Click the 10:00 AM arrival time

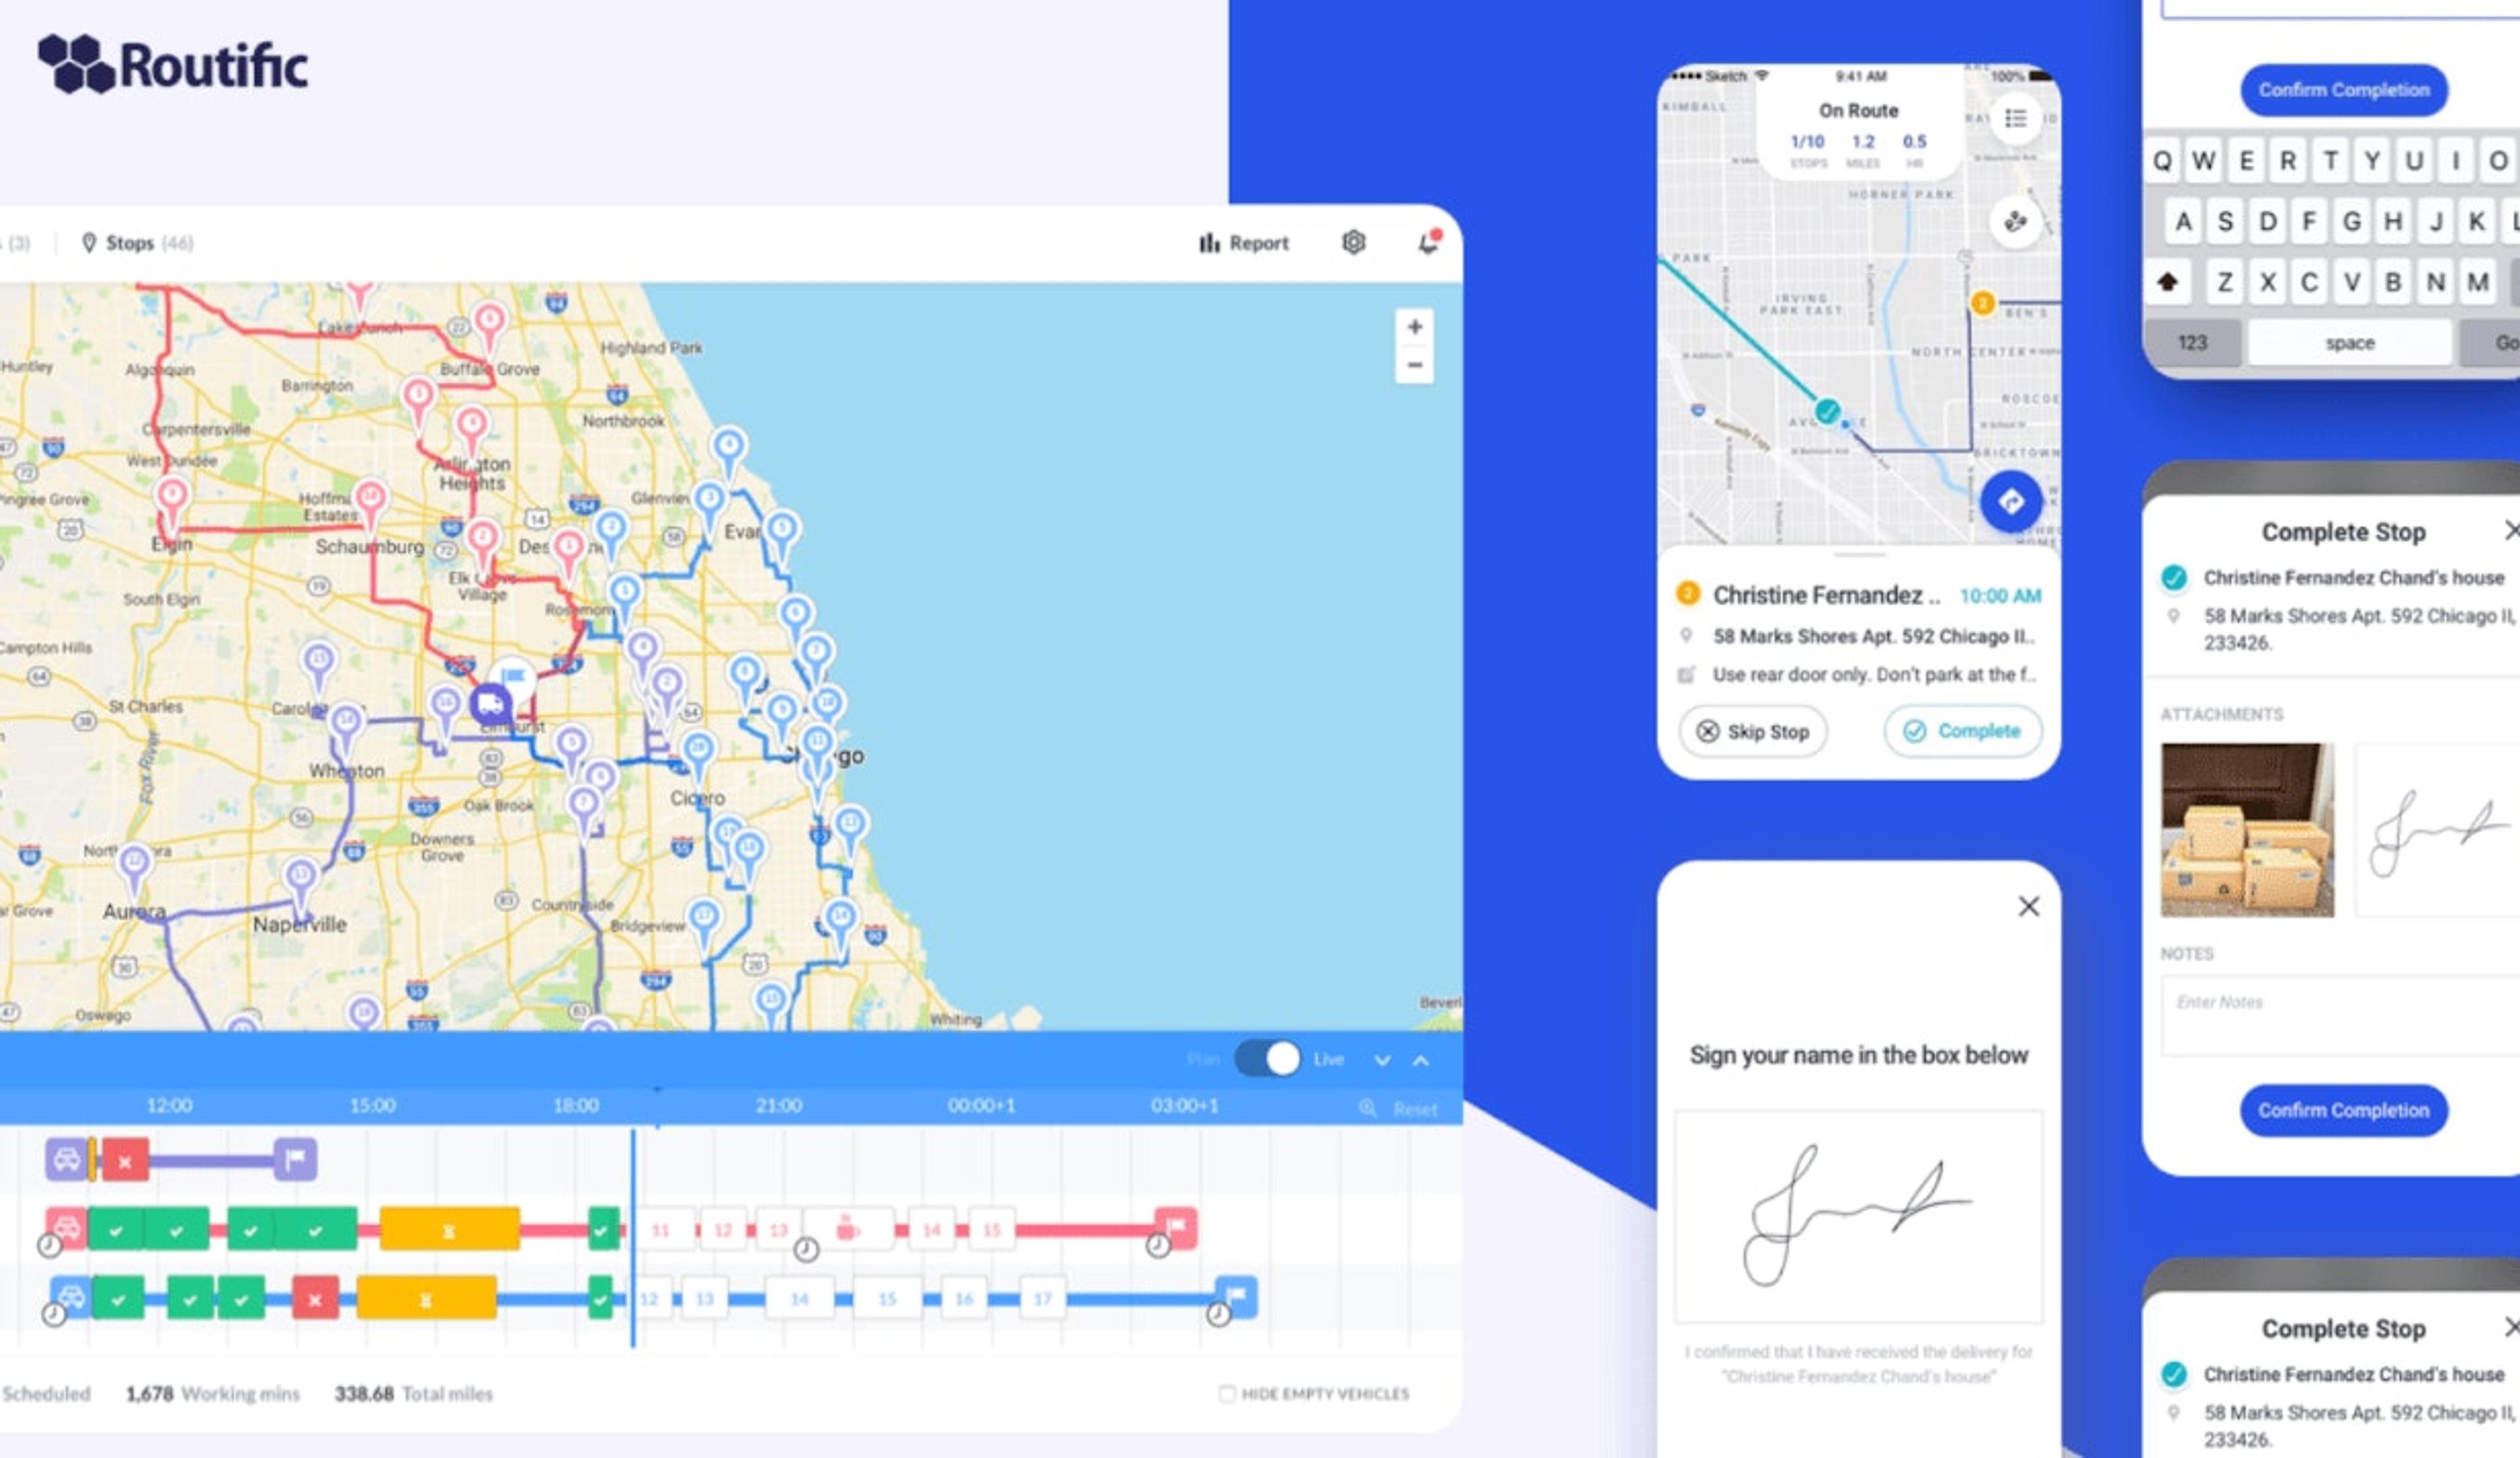pyautogui.click(x=2000, y=596)
